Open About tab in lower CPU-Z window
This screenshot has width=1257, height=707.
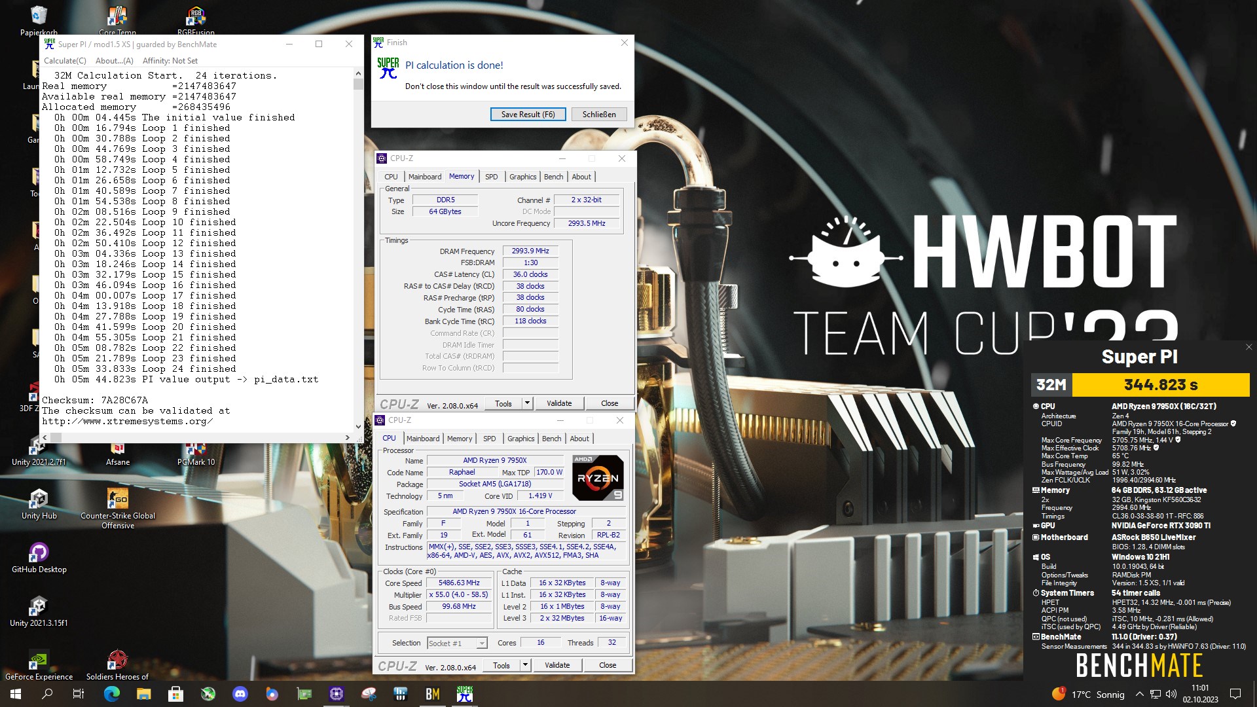(x=579, y=439)
